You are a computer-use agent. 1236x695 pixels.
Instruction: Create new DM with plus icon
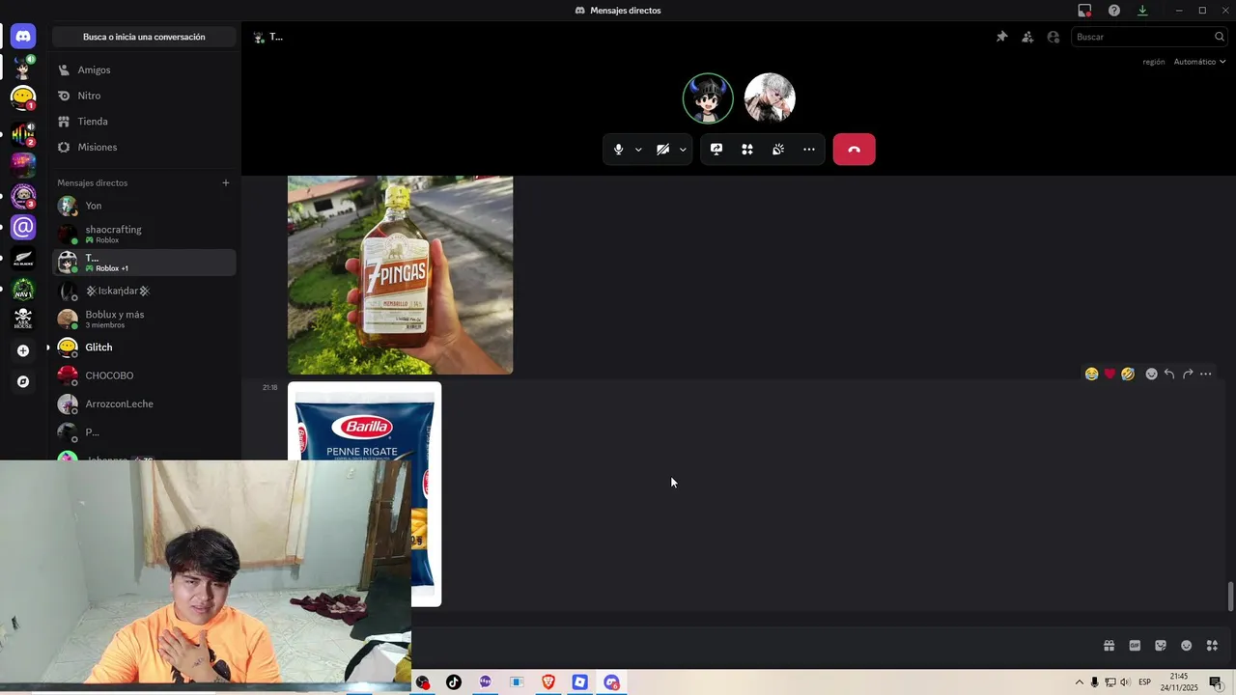(x=226, y=182)
